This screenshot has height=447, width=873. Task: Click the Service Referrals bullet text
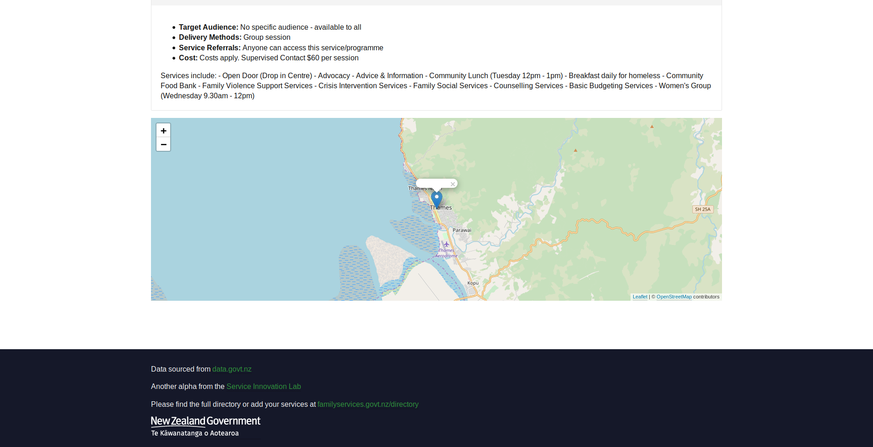coord(281,48)
